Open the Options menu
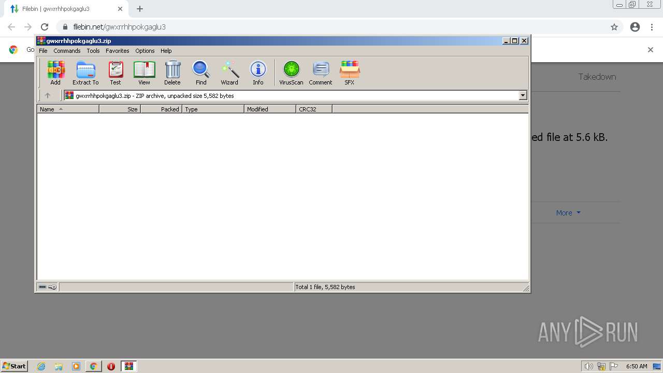Viewport: 663px width, 373px height. click(x=145, y=51)
